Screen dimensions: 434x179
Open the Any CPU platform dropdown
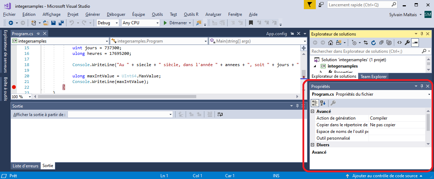click(141, 23)
